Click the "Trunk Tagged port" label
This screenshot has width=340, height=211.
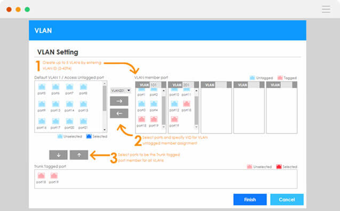tap(50, 167)
